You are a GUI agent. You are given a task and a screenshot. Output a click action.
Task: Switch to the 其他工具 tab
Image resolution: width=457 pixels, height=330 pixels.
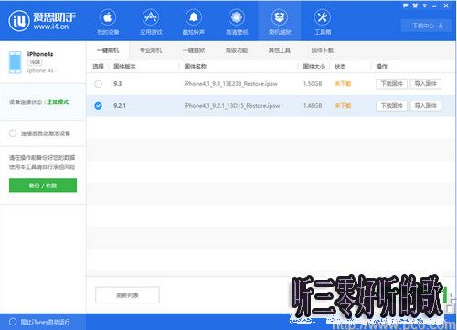[280, 50]
